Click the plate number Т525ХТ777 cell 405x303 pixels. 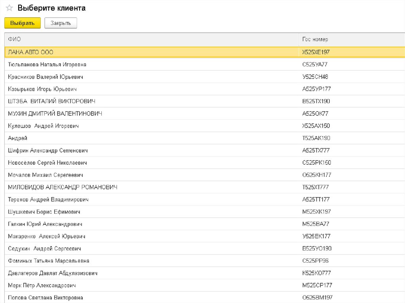pos(315,187)
